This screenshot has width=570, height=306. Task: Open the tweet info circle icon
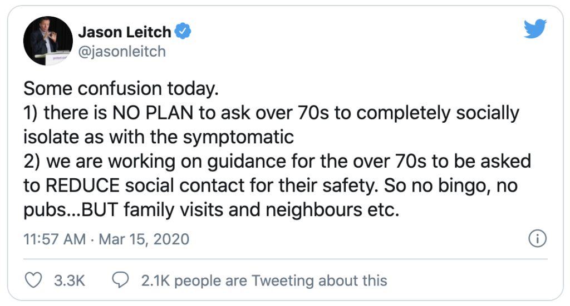(537, 239)
